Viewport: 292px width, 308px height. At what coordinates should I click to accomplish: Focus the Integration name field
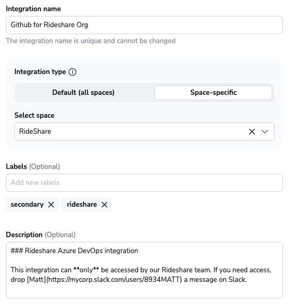coord(144,25)
